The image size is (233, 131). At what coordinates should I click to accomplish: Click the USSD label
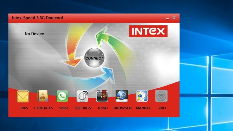click(x=103, y=108)
